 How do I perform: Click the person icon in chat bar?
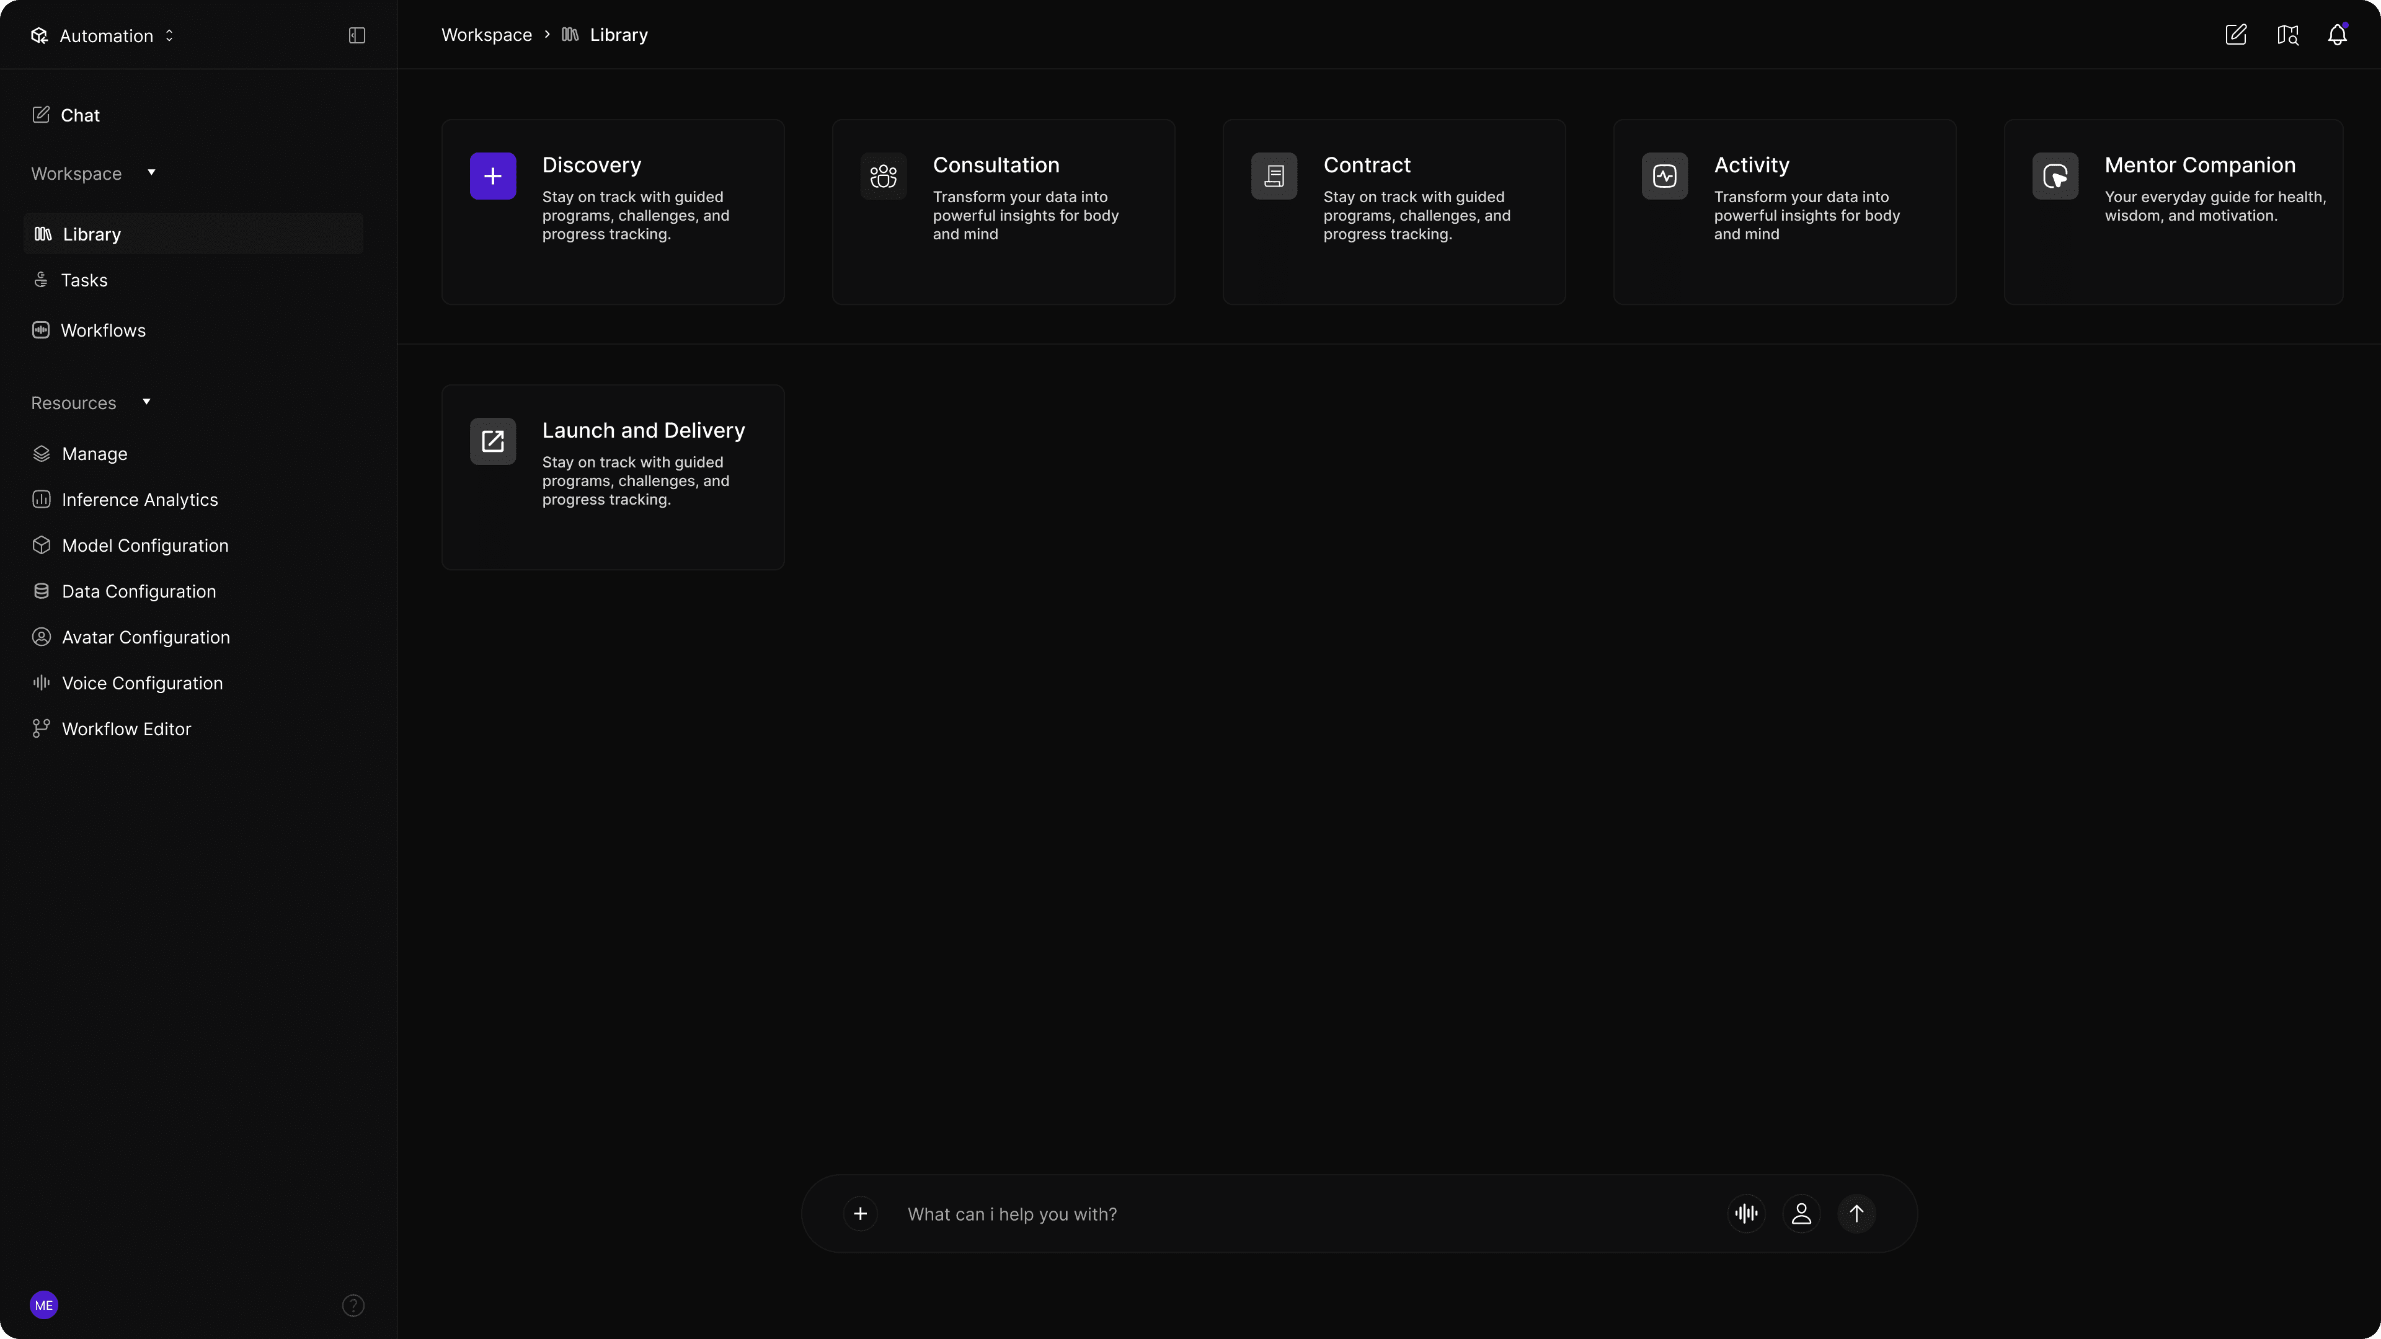point(1801,1213)
